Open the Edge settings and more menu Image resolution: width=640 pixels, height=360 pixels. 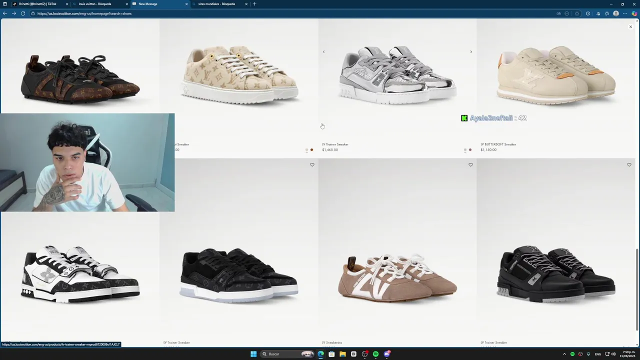[625, 13]
